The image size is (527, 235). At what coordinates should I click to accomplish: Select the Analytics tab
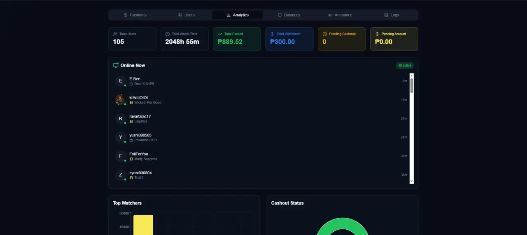pyautogui.click(x=238, y=15)
